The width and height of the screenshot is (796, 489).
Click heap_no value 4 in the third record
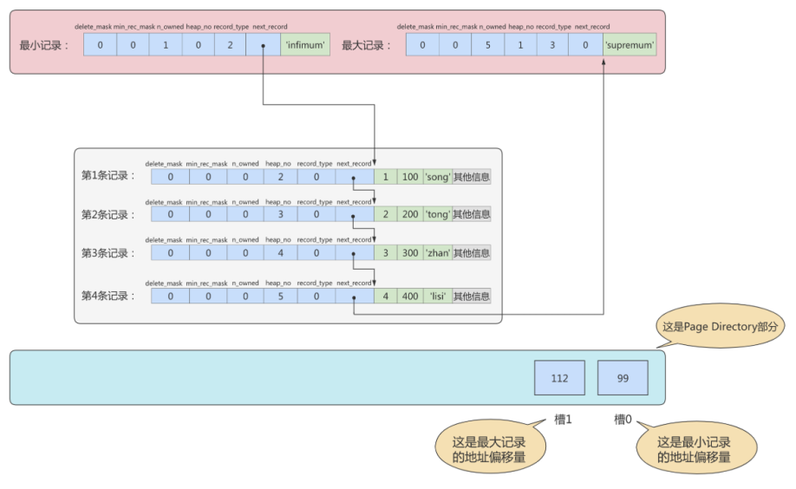279,253
